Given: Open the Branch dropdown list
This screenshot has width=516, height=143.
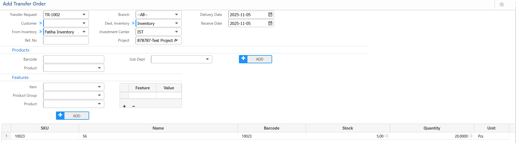Looking at the screenshot, I should click(x=176, y=15).
